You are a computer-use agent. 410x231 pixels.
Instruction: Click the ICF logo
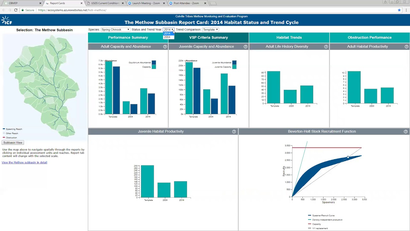tap(7, 20)
